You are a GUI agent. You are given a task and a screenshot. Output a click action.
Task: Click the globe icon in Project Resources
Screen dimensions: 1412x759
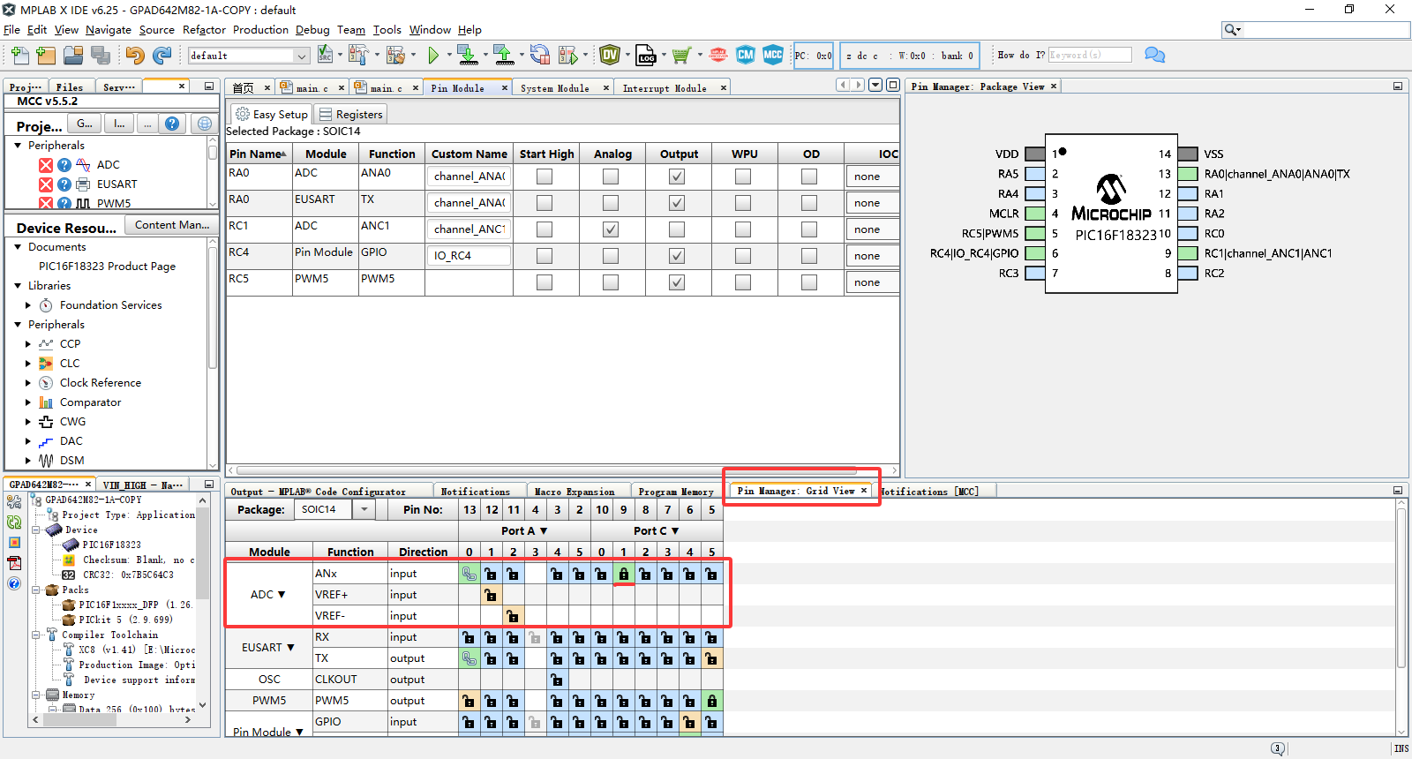pyautogui.click(x=205, y=124)
